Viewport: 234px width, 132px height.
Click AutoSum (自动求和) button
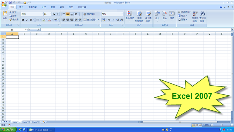pyautogui.click(x=185, y=12)
